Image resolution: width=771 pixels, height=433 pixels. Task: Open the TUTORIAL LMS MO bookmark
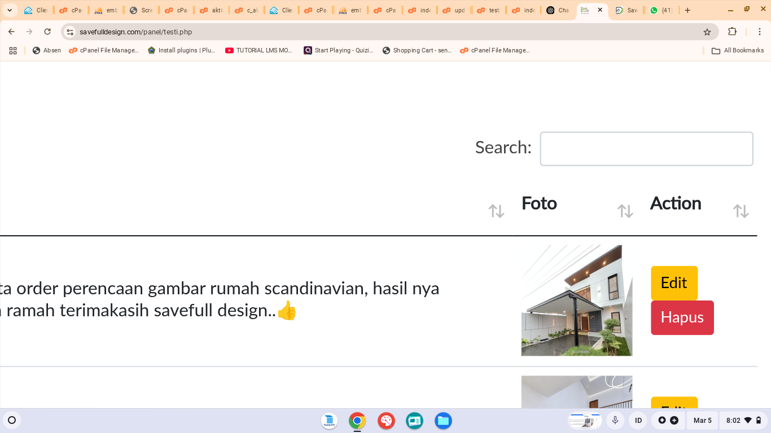(x=259, y=51)
